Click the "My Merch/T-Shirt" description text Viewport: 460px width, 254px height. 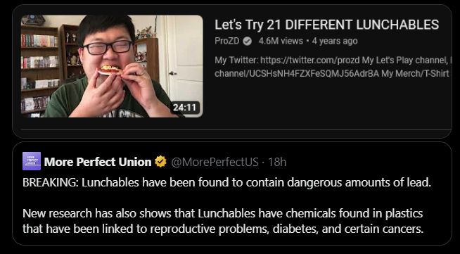click(415, 73)
